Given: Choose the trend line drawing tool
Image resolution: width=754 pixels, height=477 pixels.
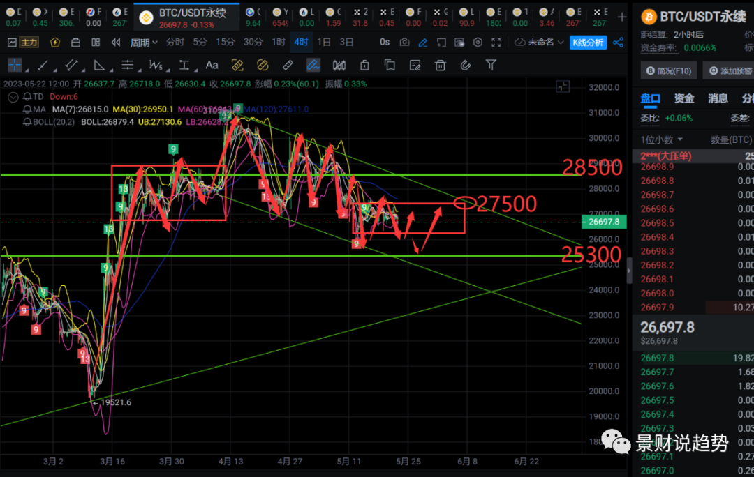Looking at the screenshot, I should pos(43,65).
